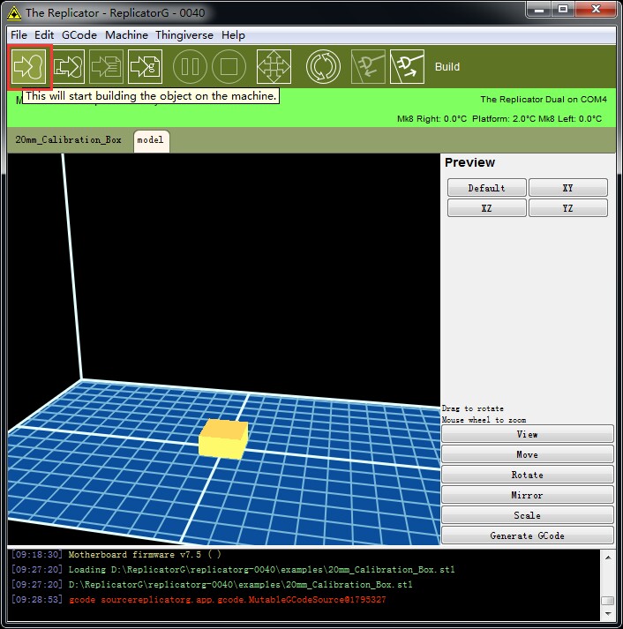Open the Thingiverse menu
623x629 pixels.
tap(184, 35)
